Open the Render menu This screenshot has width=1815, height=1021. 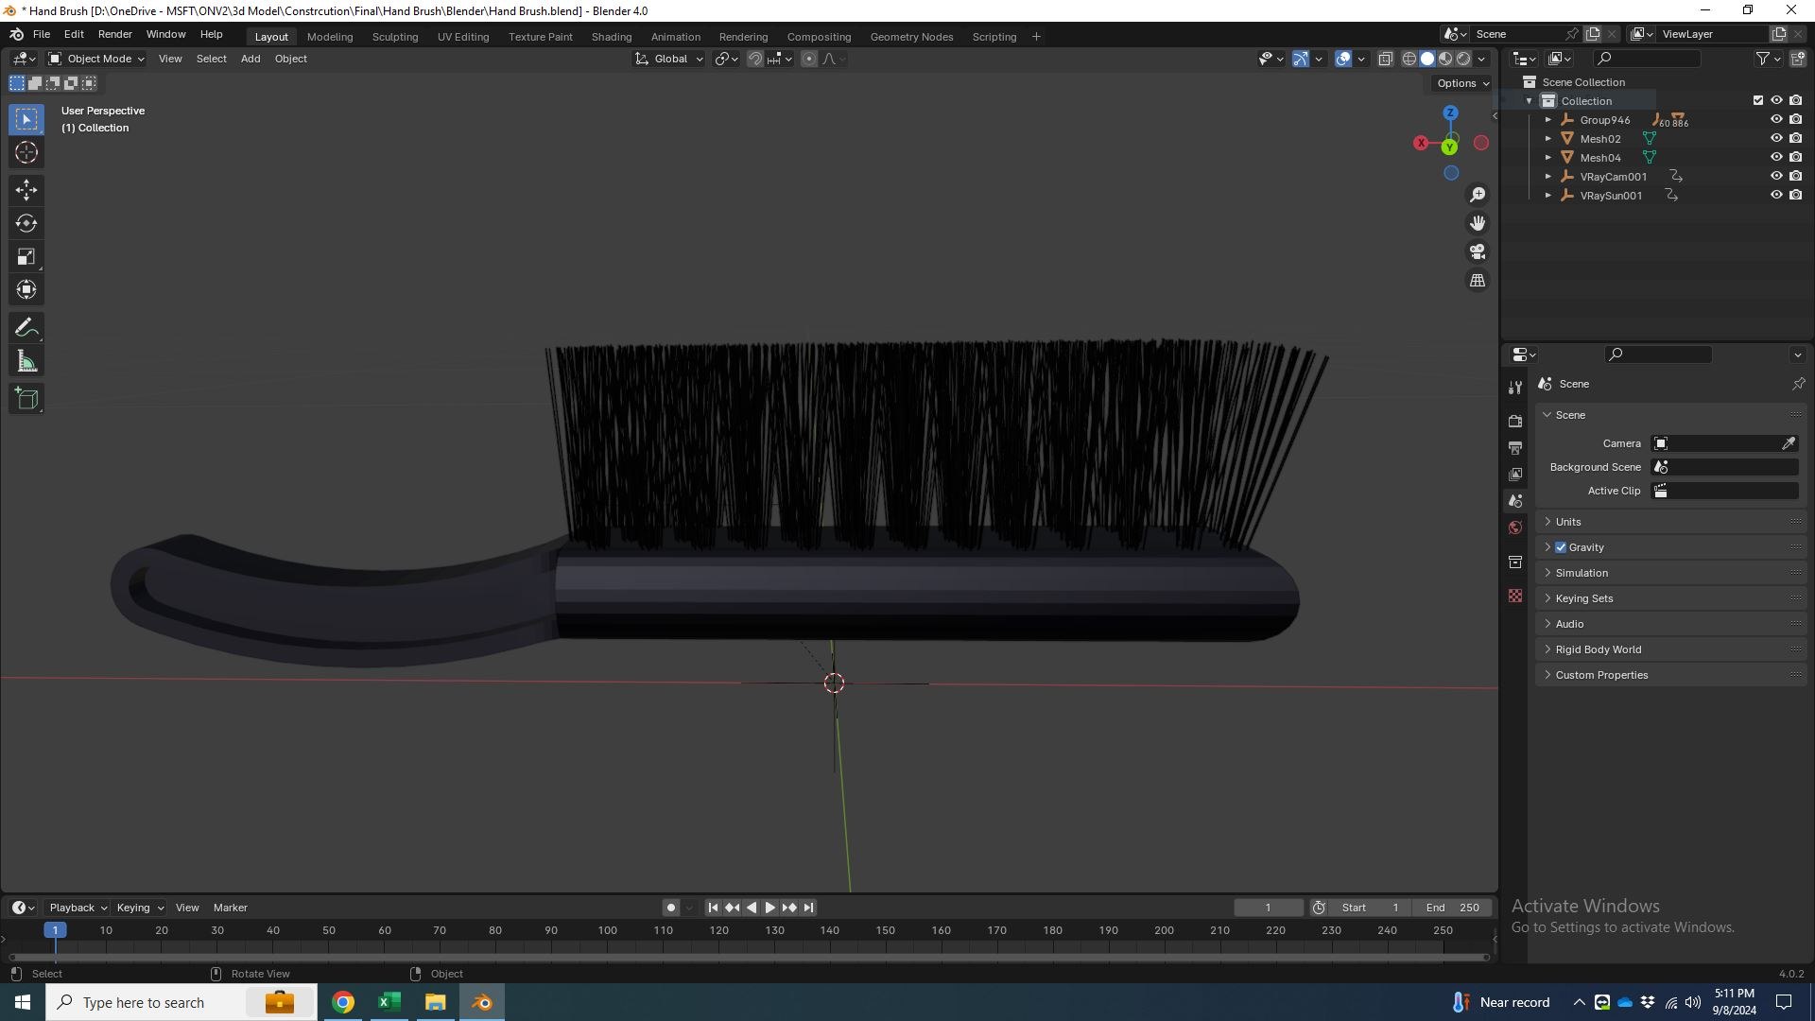115,34
